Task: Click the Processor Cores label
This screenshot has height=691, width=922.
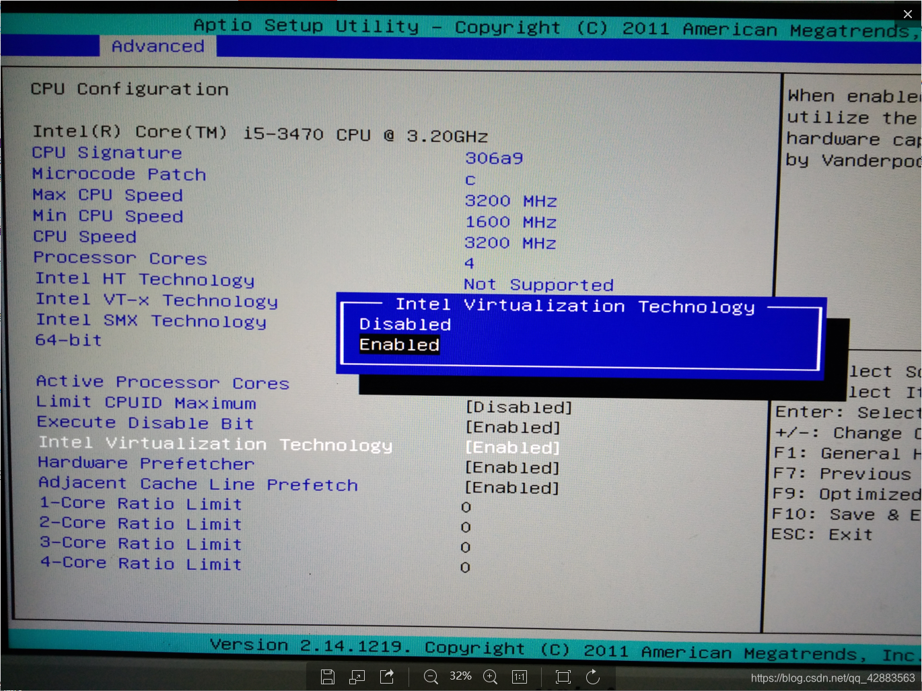Action: pyautogui.click(x=120, y=258)
